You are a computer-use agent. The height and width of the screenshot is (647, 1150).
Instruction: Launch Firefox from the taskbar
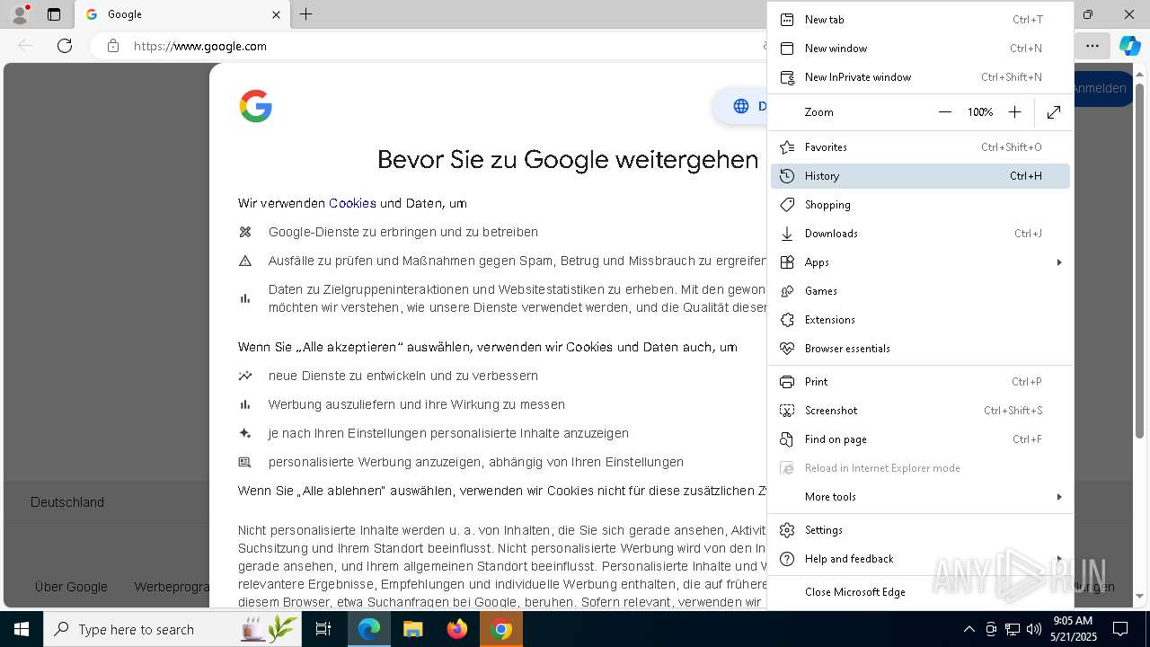pos(457,629)
